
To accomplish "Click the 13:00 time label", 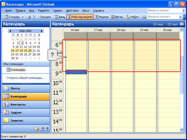I will 58,112.
